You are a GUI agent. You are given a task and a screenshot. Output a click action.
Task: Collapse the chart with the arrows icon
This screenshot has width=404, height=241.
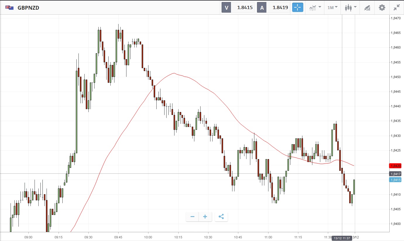click(x=397, y=8)
